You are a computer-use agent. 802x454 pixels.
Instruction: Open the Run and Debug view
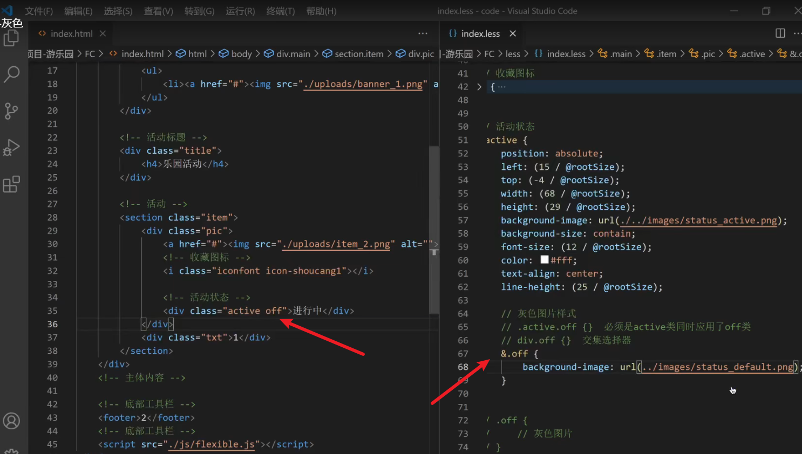11,148
